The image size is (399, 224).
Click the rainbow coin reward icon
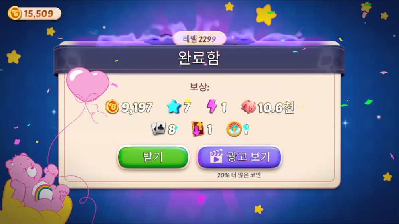234,129
